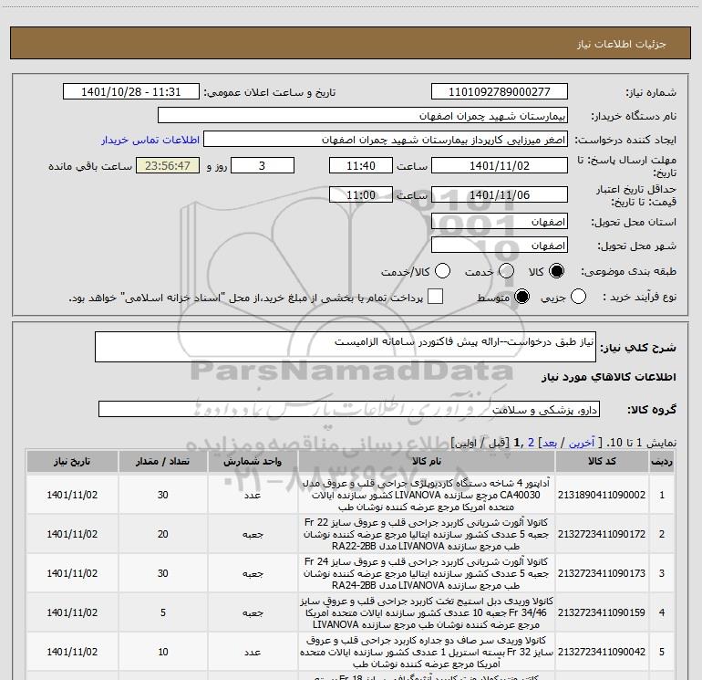Screen dimensions: 702x680
Task: Click the تعداد / مقدار column header
Action: 162,461
